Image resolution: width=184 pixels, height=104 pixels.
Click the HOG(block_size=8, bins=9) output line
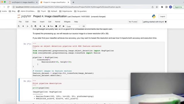tap(56, 99)
